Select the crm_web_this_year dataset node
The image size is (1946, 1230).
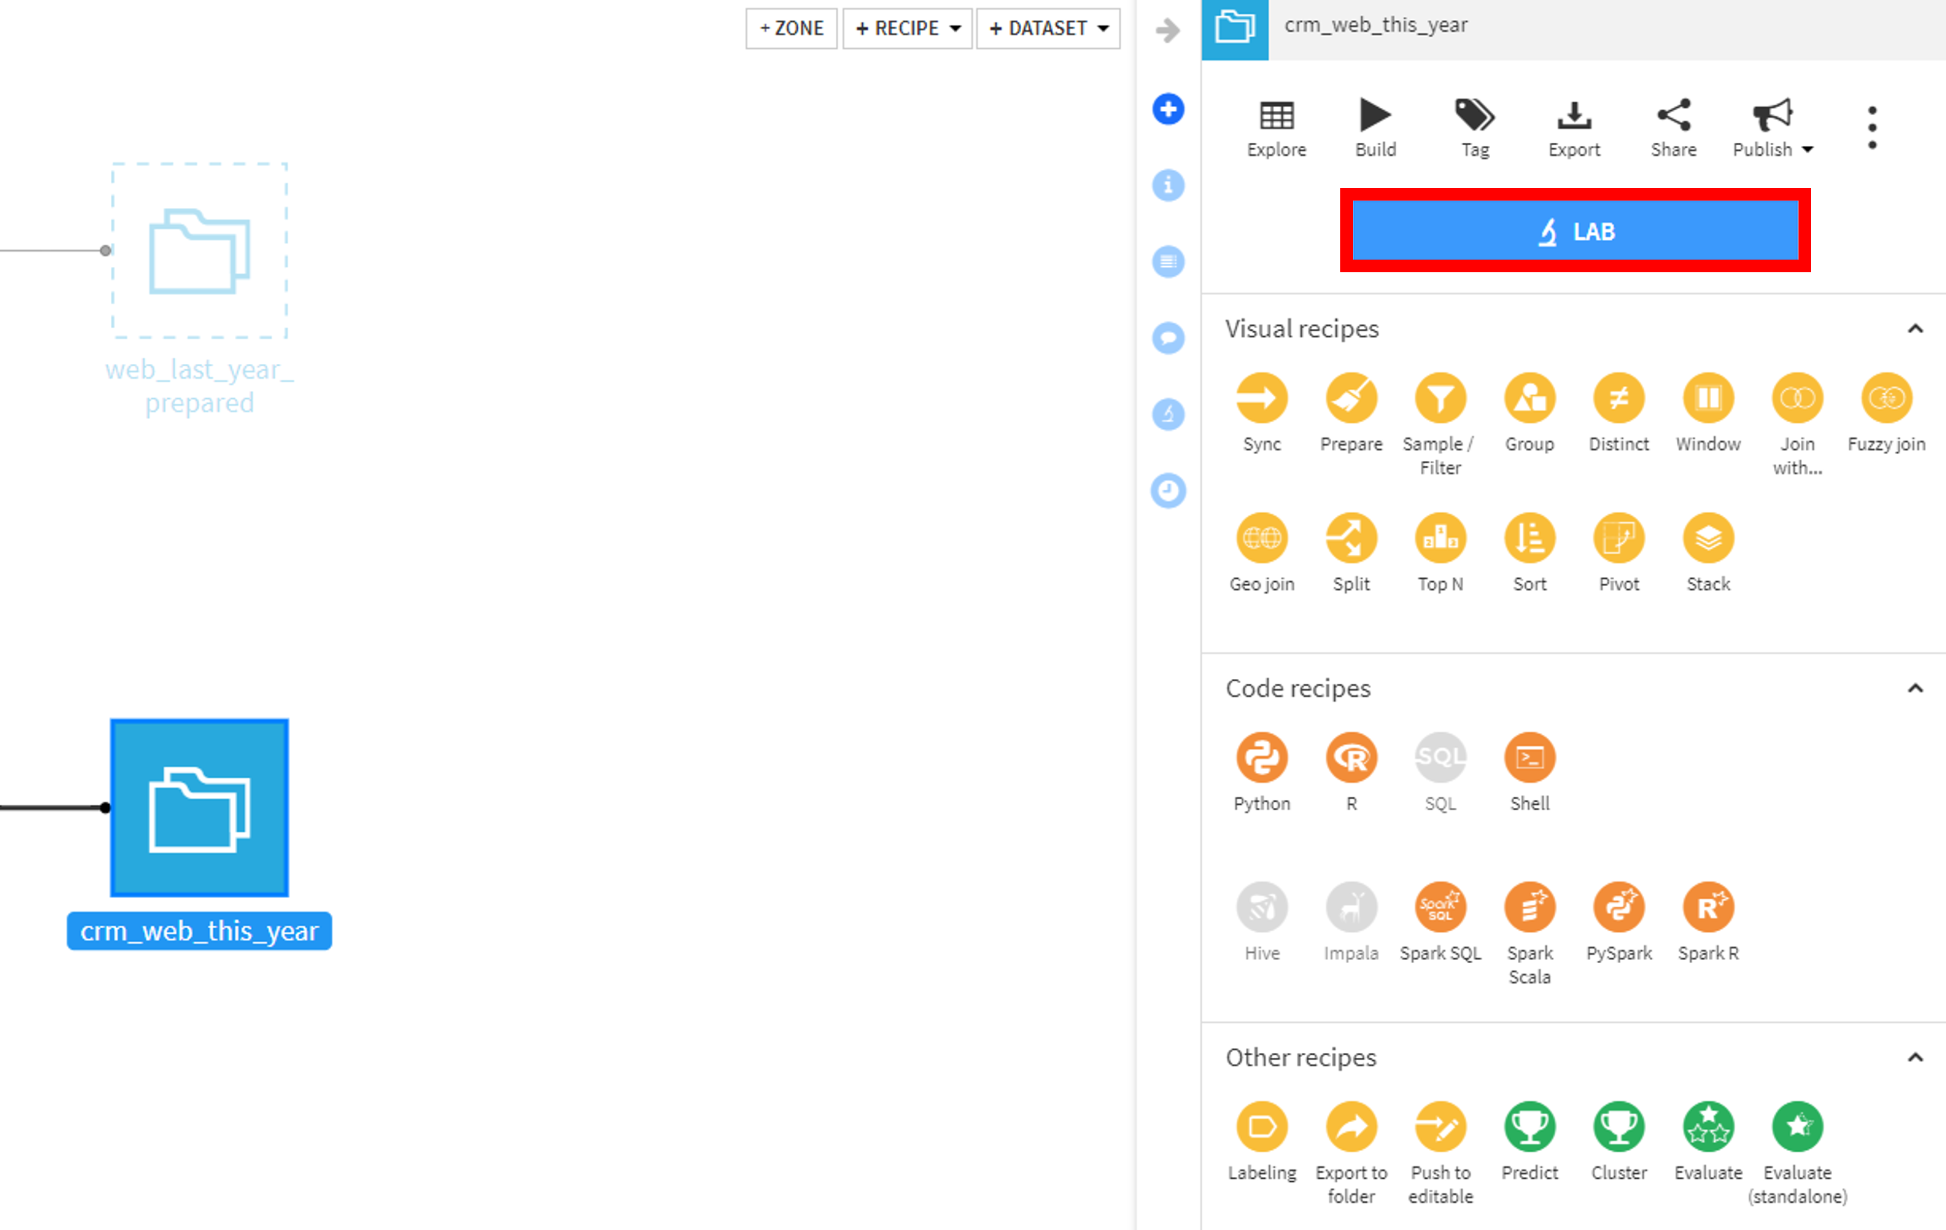(200, 808)
